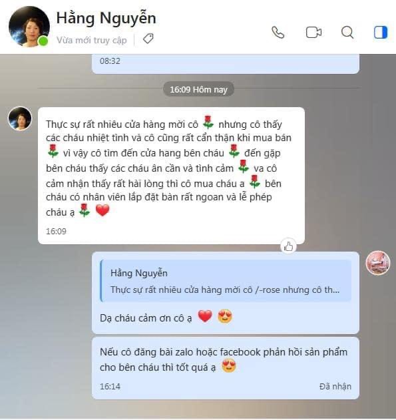Select the message 'Dạ cháu cảm ơn cô ạ'
Viewport: 396px width, 420px height.
tap(146, 318)
